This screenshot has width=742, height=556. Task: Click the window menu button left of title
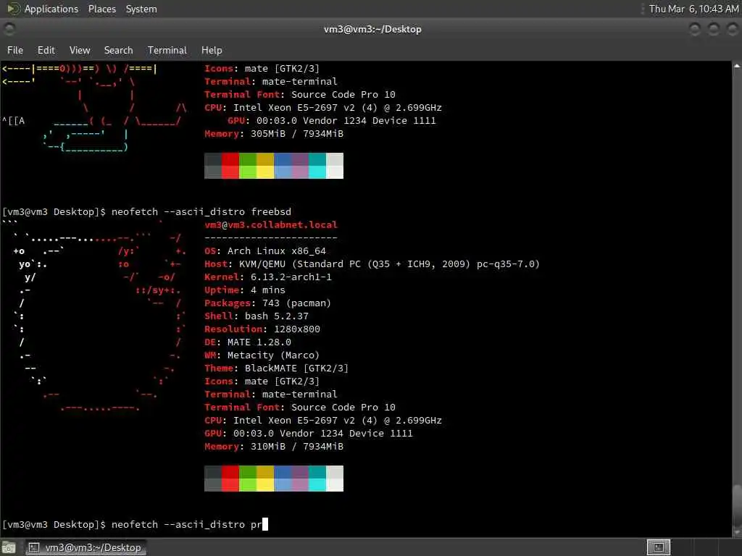9,29
